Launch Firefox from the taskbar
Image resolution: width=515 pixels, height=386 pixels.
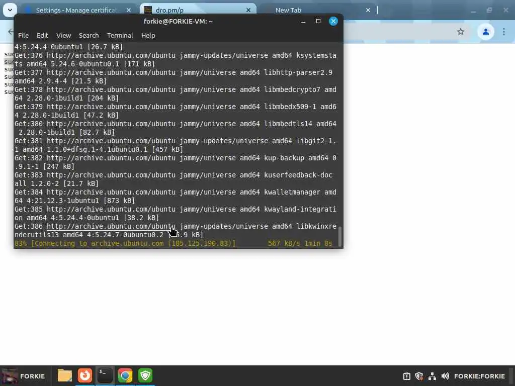[x=84, y=375]
